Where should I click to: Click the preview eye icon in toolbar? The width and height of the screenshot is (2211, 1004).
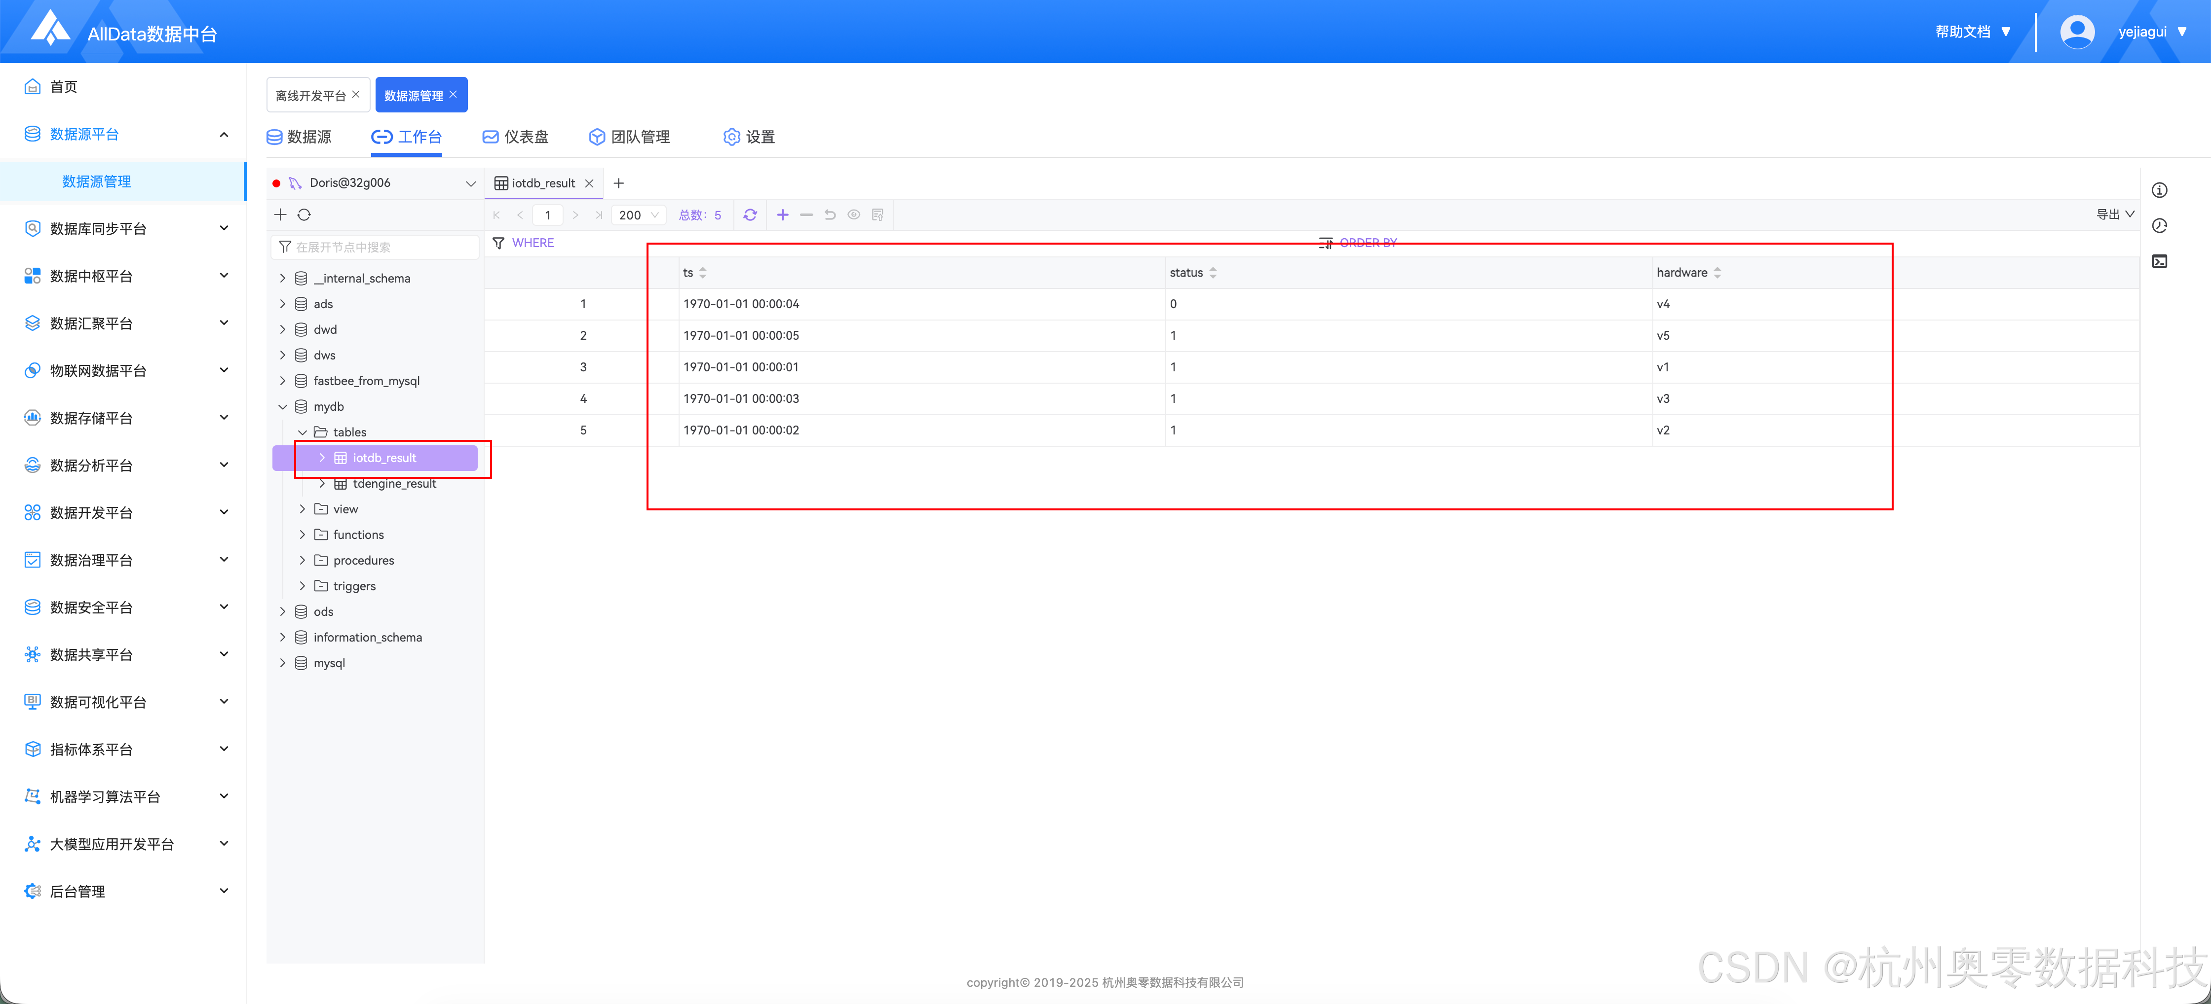[853, 215]
